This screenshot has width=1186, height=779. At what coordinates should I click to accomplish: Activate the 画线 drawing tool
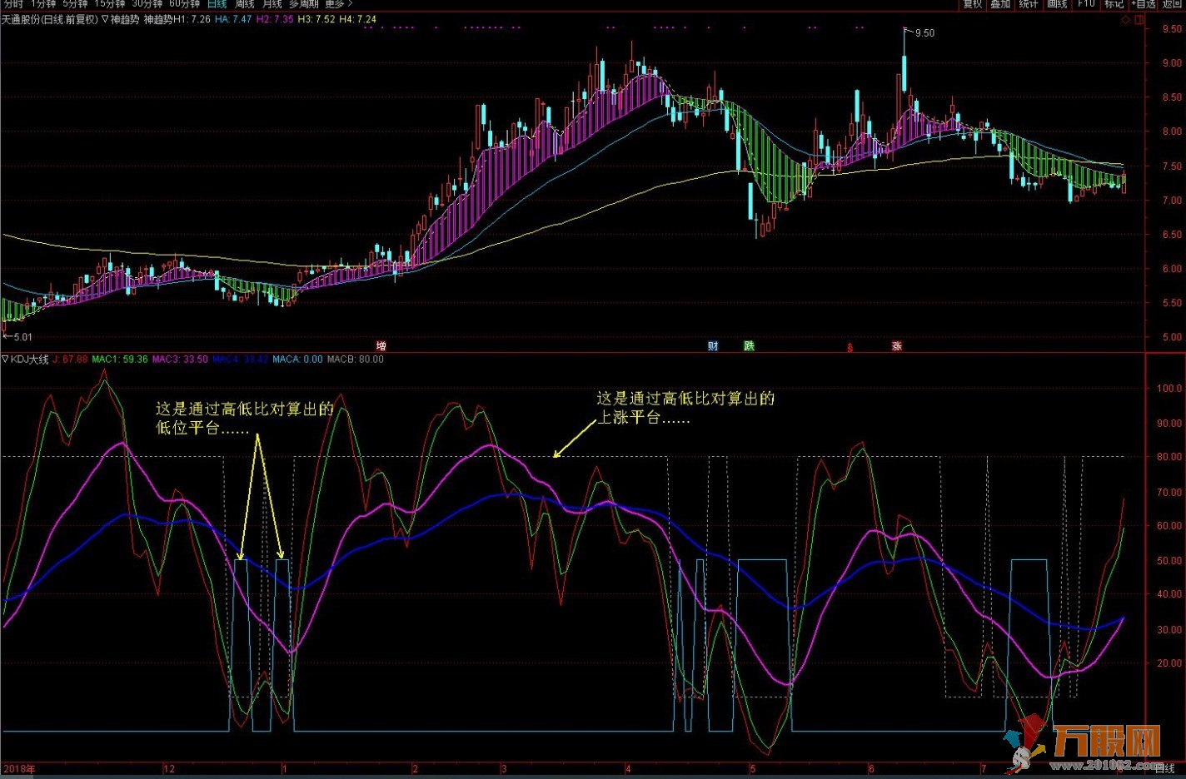tap(1057, 4)
